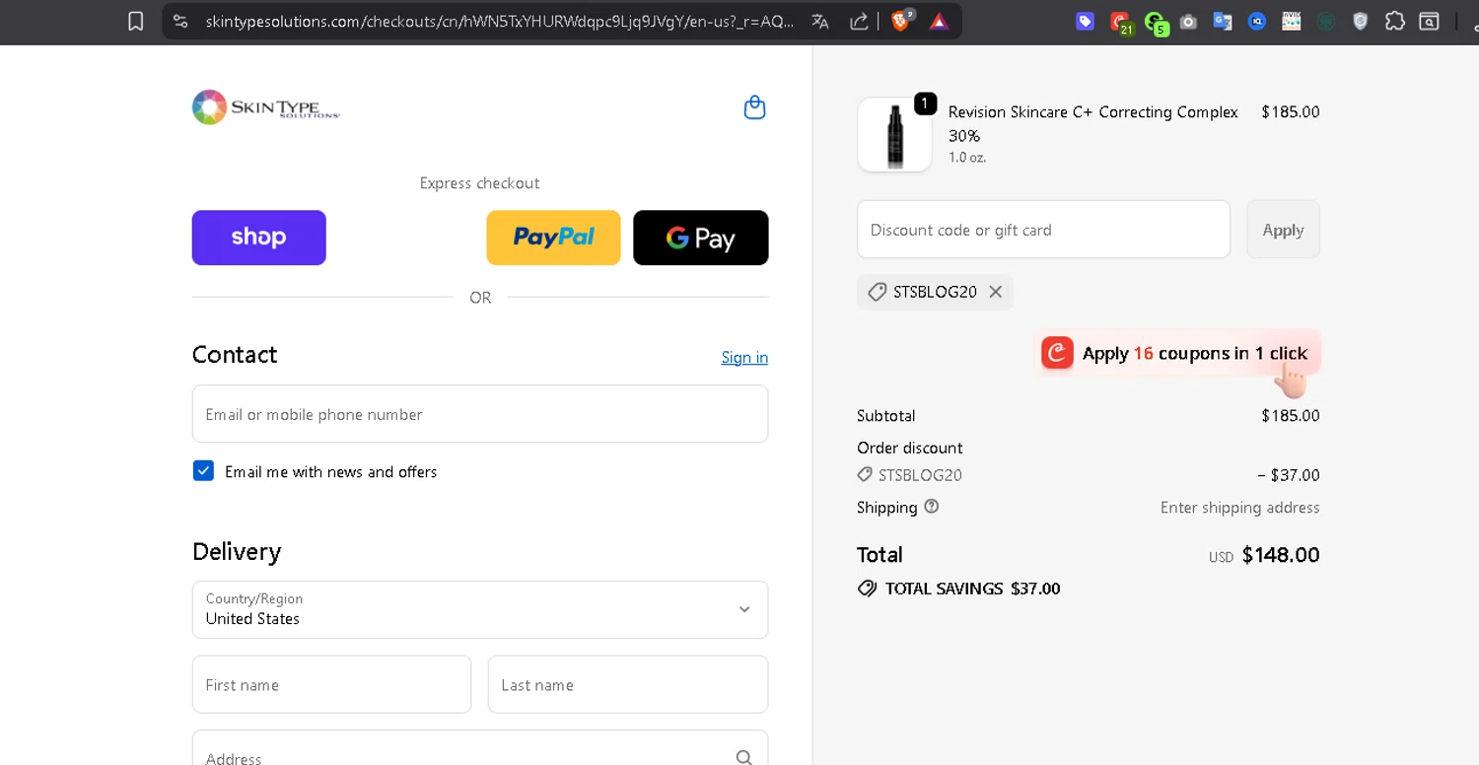Click the Skin Type Solutions logo
1479x765 pixels.
(x=266, y=107)
